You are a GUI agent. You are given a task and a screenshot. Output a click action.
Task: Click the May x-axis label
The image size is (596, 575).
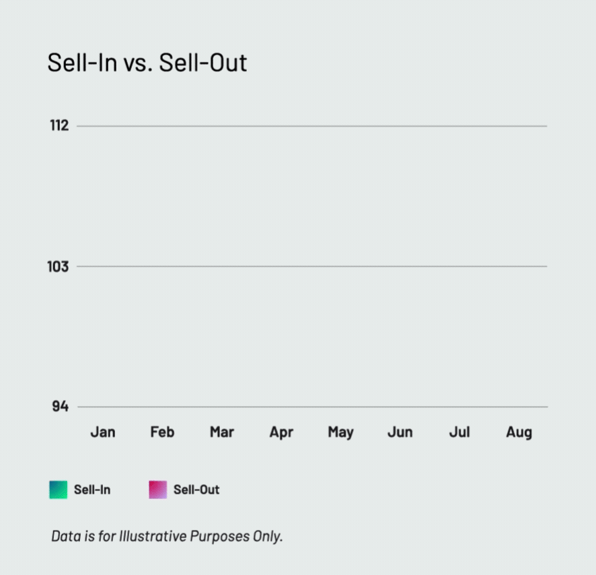[x=340, y=432]
